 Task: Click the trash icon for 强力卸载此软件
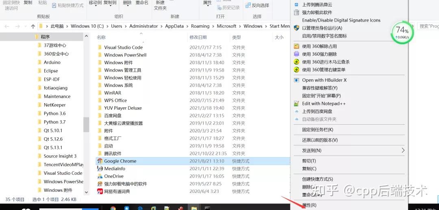(x=296, y=12)
